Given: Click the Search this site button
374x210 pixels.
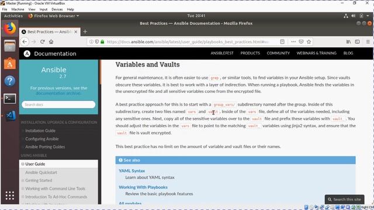Looking at the screenshot, I should 344,199.
